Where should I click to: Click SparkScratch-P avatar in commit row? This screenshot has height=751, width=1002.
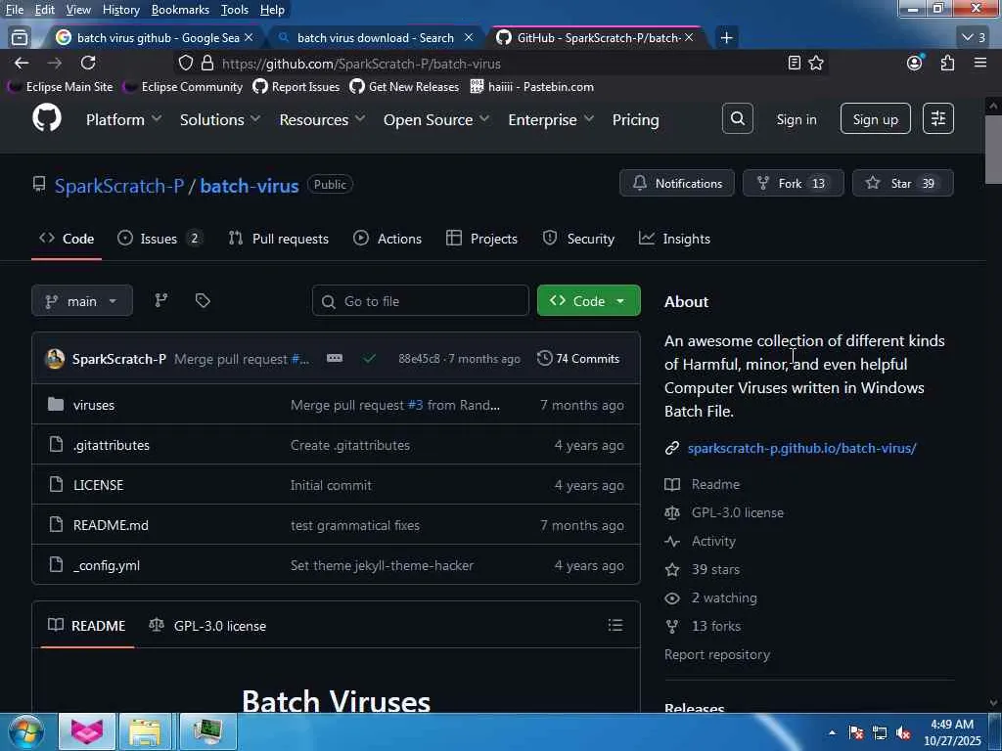coord(55,358)
